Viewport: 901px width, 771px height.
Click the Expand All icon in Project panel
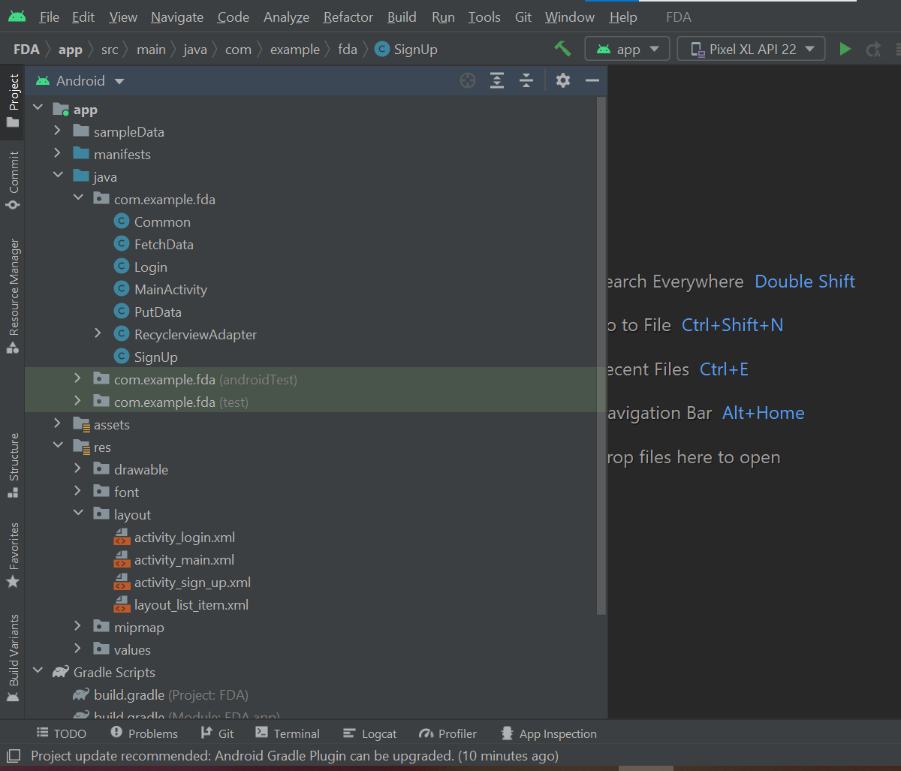497,80
